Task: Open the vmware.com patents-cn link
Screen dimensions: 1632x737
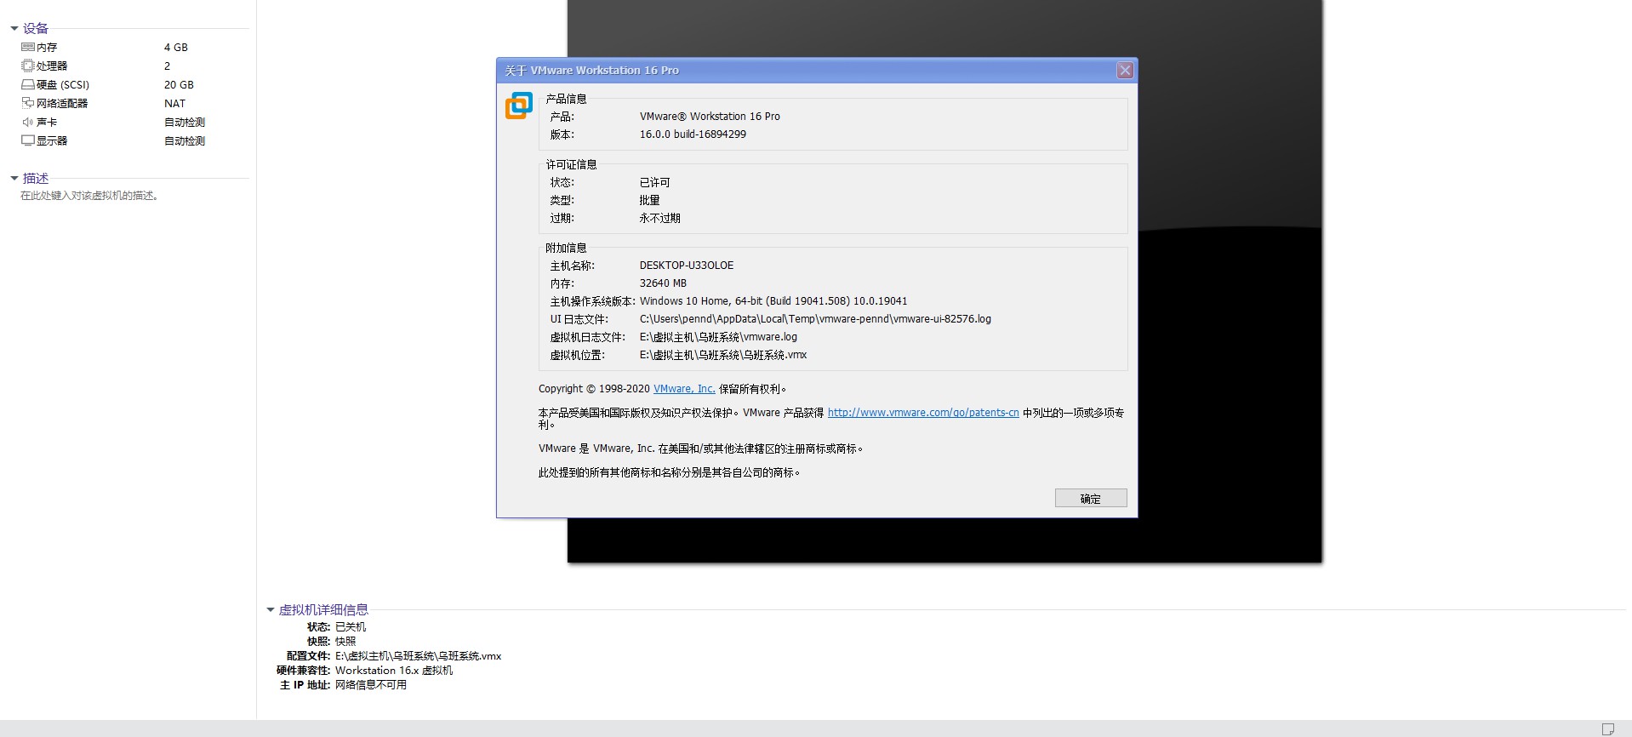Action: [x=923, y=413]
